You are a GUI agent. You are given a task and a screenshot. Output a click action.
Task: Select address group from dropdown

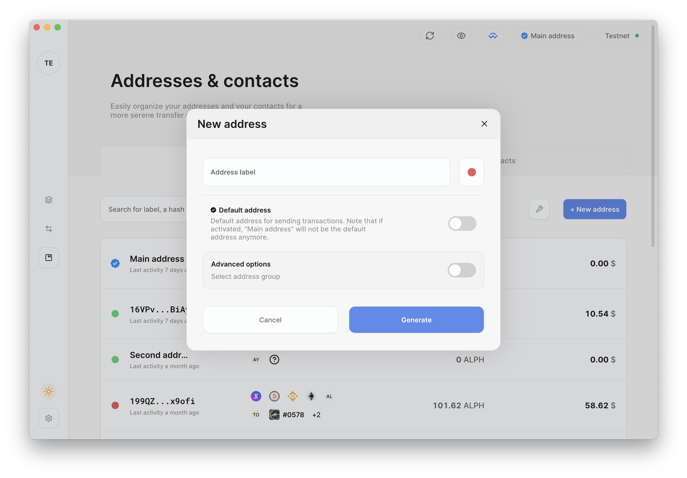click(245, 276)
